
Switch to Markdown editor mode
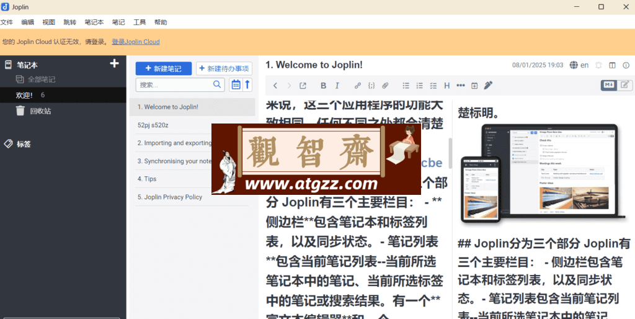pyautogui.click(x=609, y=85)
